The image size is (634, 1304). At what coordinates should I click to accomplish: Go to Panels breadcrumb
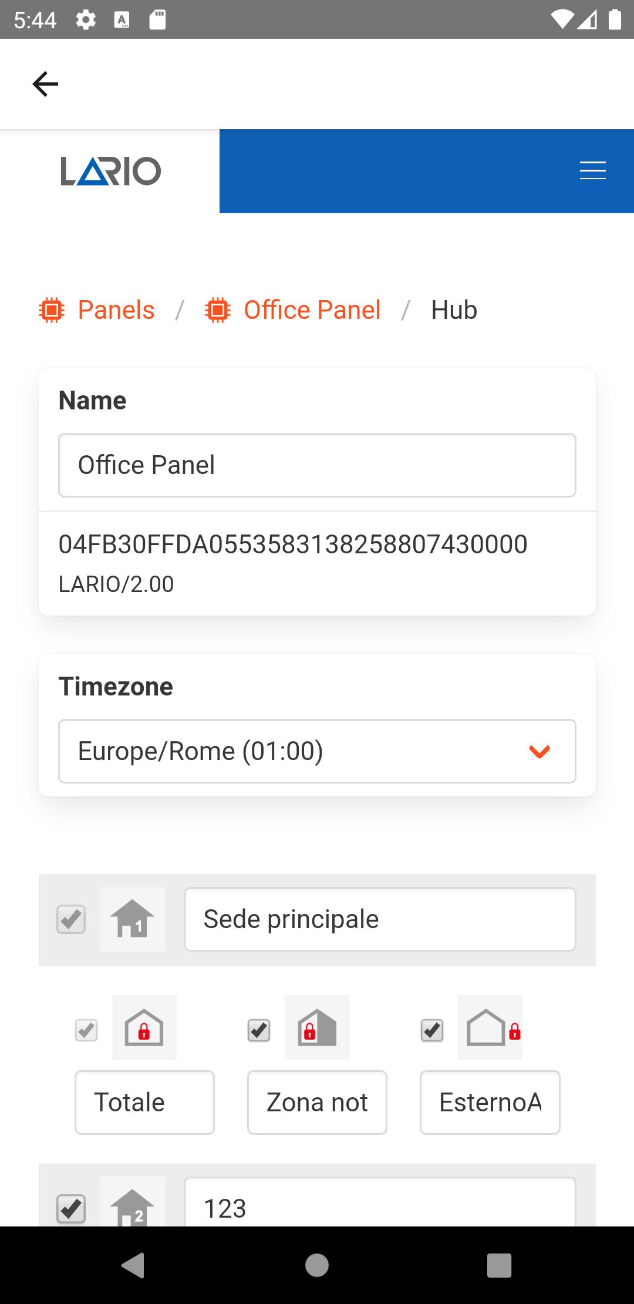pos(116,310)
